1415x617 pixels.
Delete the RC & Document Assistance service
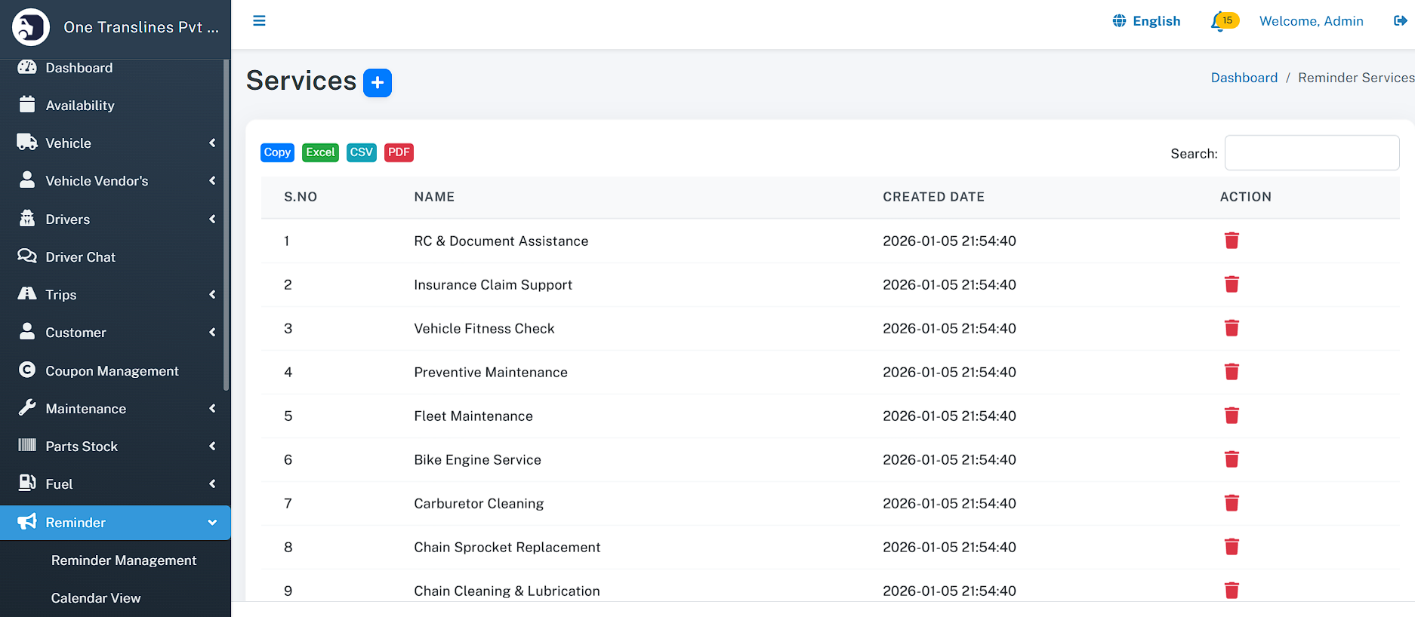pyautogui.click(x=1231, y=241)
